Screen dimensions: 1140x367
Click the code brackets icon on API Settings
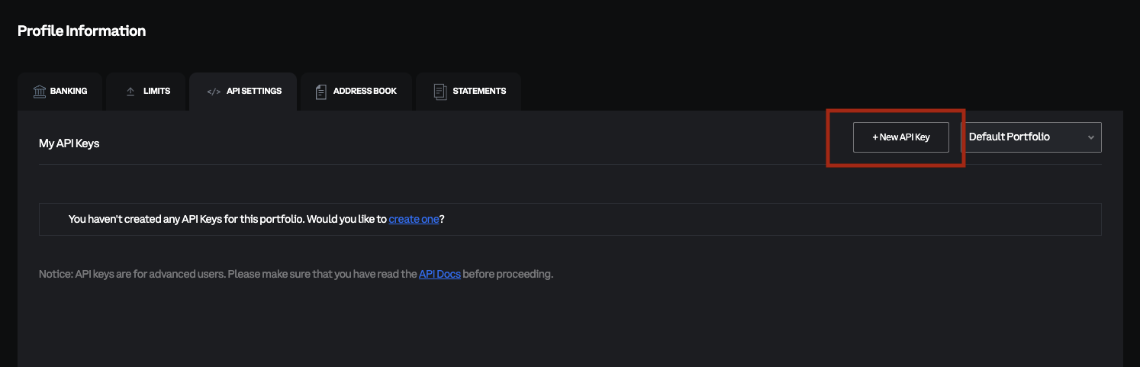point(214,92)
